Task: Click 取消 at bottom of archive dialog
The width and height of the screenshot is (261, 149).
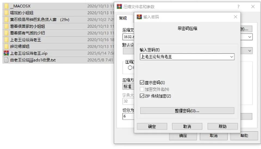Action: (214, 136)
